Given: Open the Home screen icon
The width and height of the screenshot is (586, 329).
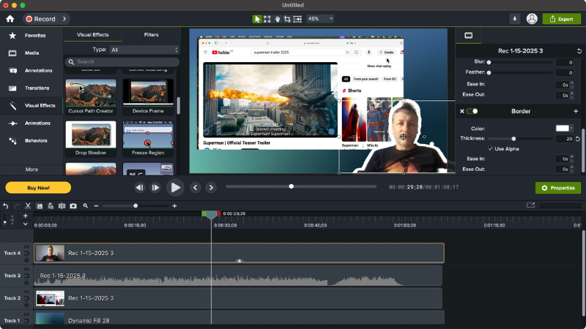Looking at the screenshot, I should pyautogui.click(x=10, y=18).
